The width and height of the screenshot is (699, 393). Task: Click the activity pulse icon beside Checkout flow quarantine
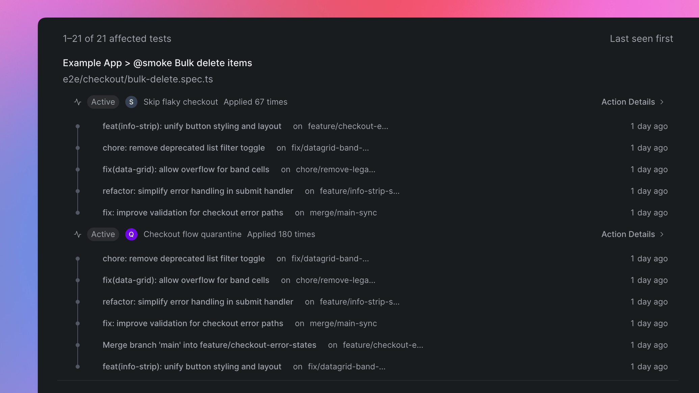78,234
